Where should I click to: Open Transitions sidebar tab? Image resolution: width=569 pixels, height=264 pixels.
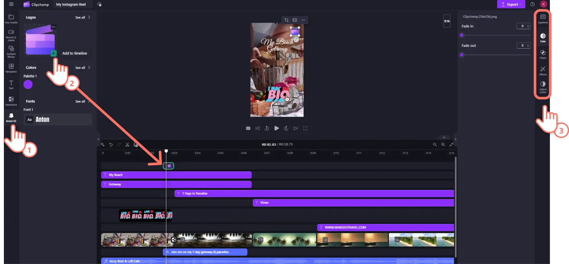point(11,101)
